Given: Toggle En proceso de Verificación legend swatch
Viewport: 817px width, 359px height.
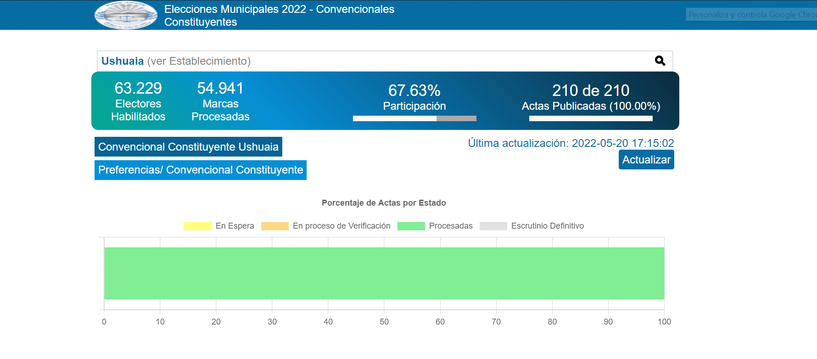Looking at the screenshot, I should 274,226.
